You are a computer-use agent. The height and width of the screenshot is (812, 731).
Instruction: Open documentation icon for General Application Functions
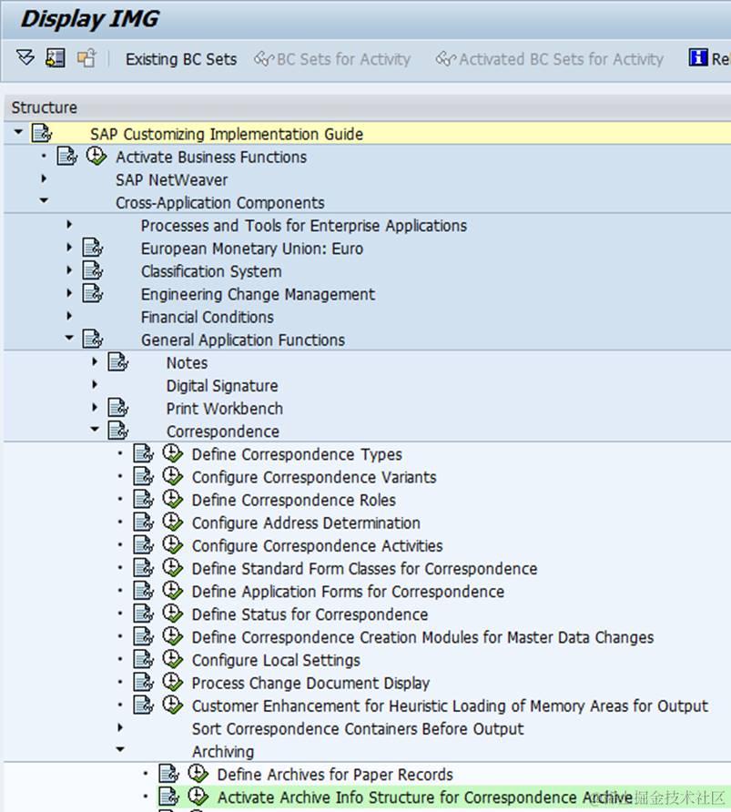tap(93, 339)
